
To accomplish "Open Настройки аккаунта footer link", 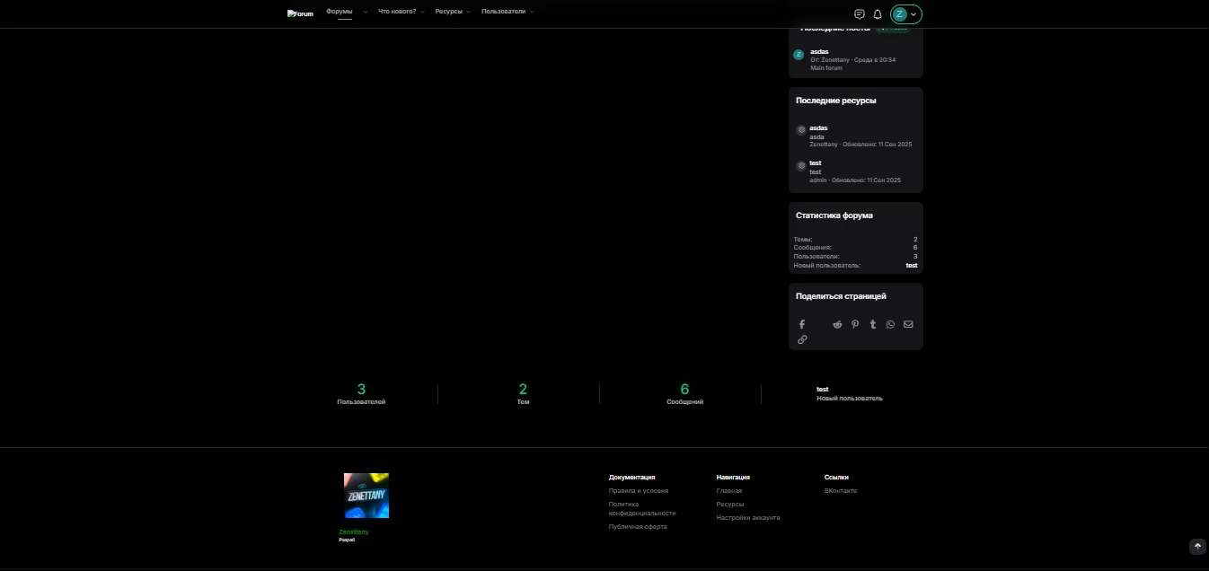I will click(x=747, y=518).
